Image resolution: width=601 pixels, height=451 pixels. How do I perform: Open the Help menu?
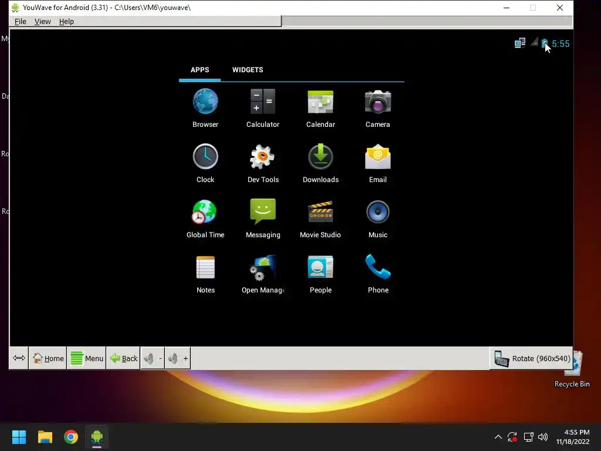click(x=66, y=22)
